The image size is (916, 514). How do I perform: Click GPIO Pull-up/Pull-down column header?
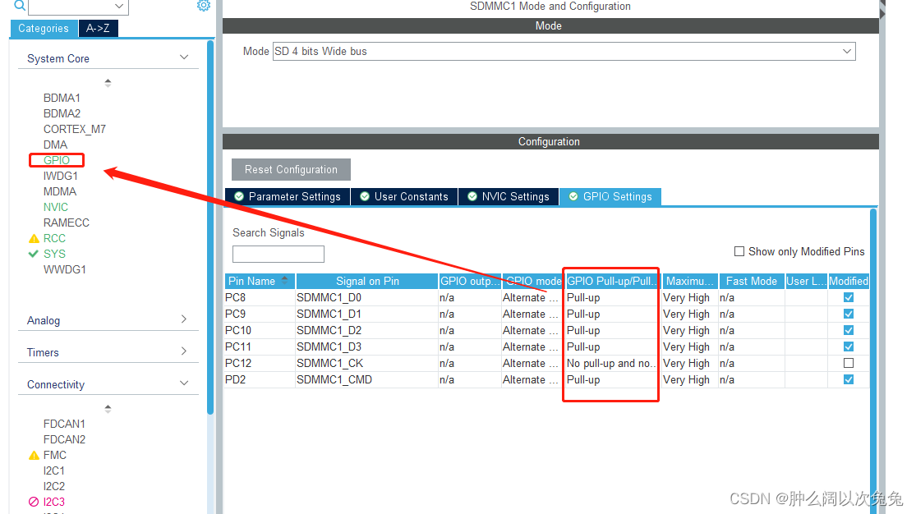point(611,281)
